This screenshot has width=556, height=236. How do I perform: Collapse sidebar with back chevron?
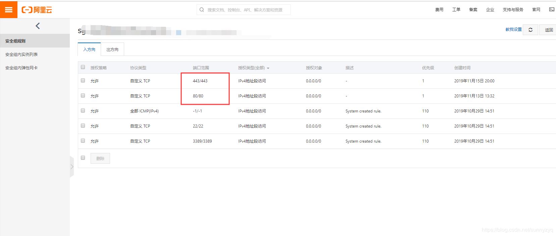click(x=38, y=26)
